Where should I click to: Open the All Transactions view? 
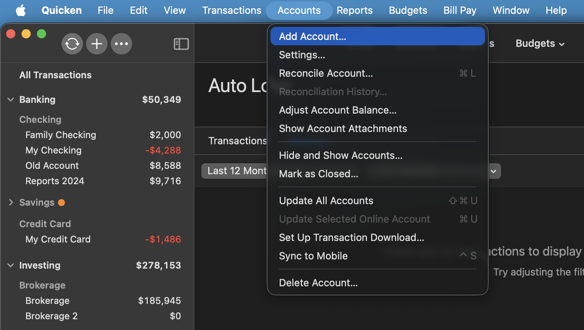point(55,75)
